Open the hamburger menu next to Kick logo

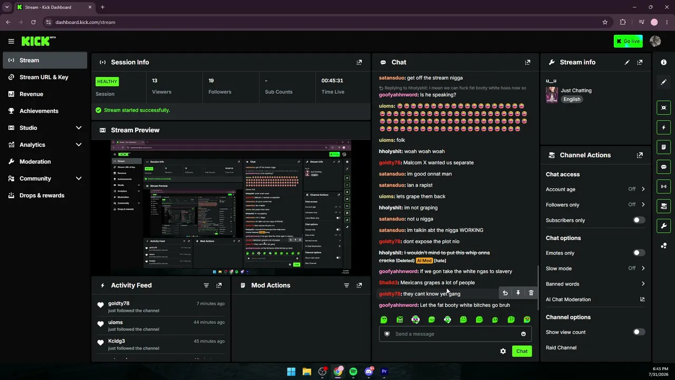tap(11, 41)
